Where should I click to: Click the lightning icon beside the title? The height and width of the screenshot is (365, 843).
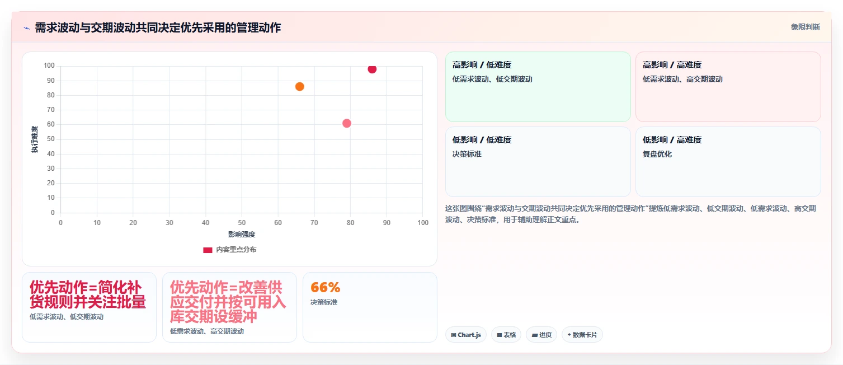coord(26,28)
